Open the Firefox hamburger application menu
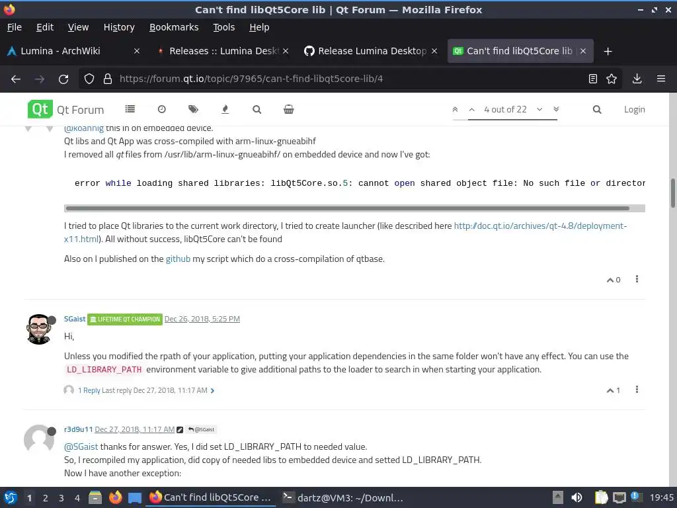The width and height of the screenshot is (677, 508). (x=661, y=79)
